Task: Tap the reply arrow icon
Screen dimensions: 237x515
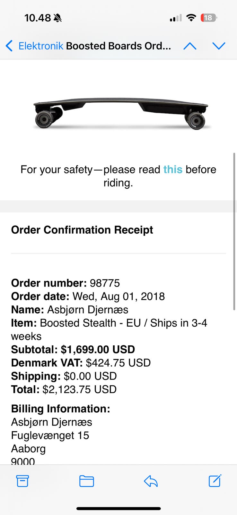Action: tap(151, 481)
